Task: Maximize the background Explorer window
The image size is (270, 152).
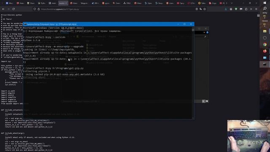Action: point(199,29)
